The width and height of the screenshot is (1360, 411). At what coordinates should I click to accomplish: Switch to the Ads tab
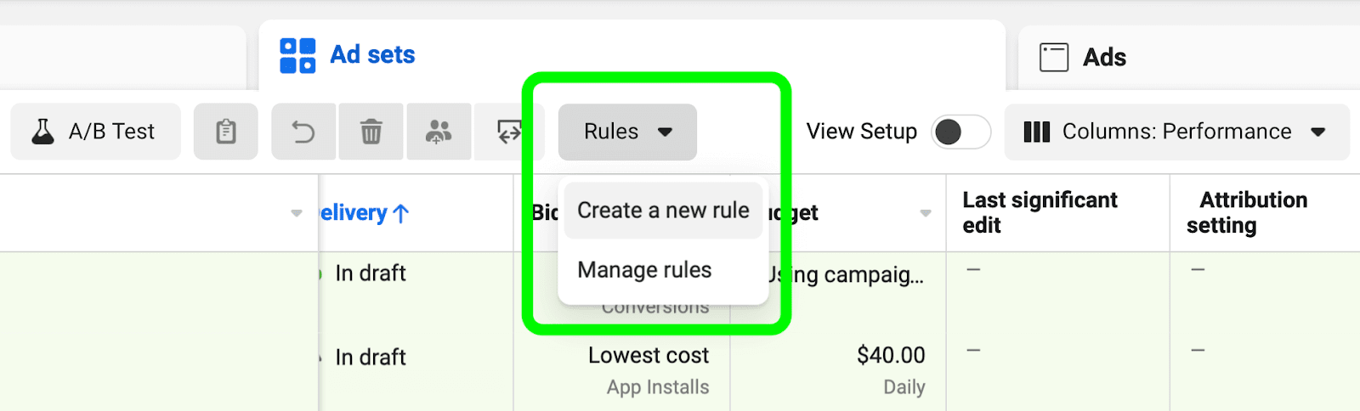1103,57
